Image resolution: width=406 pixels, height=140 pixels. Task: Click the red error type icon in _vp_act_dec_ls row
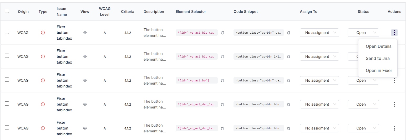point(43,104)
